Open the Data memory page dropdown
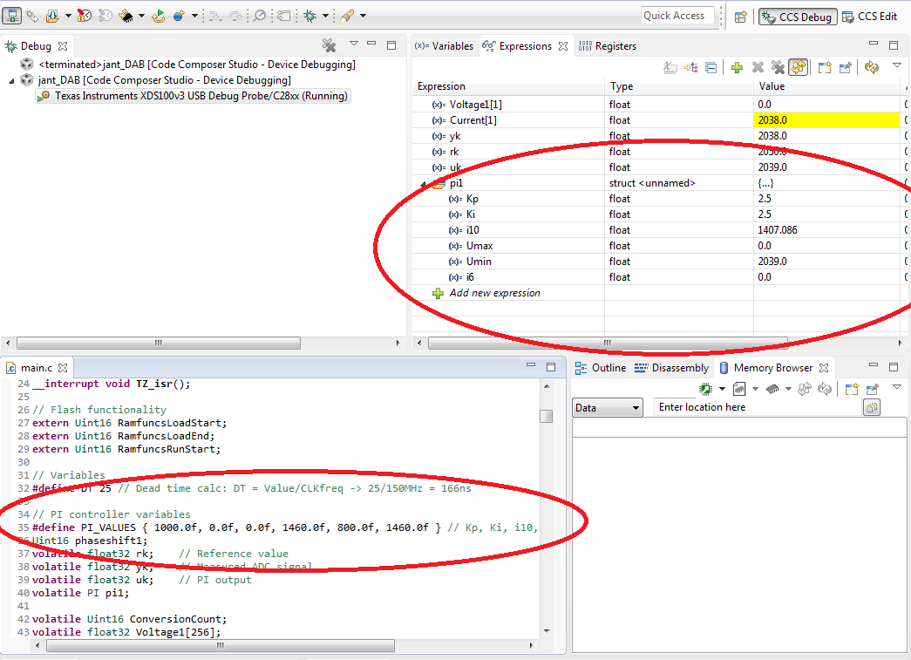911x660 pixels. point(607,408)
